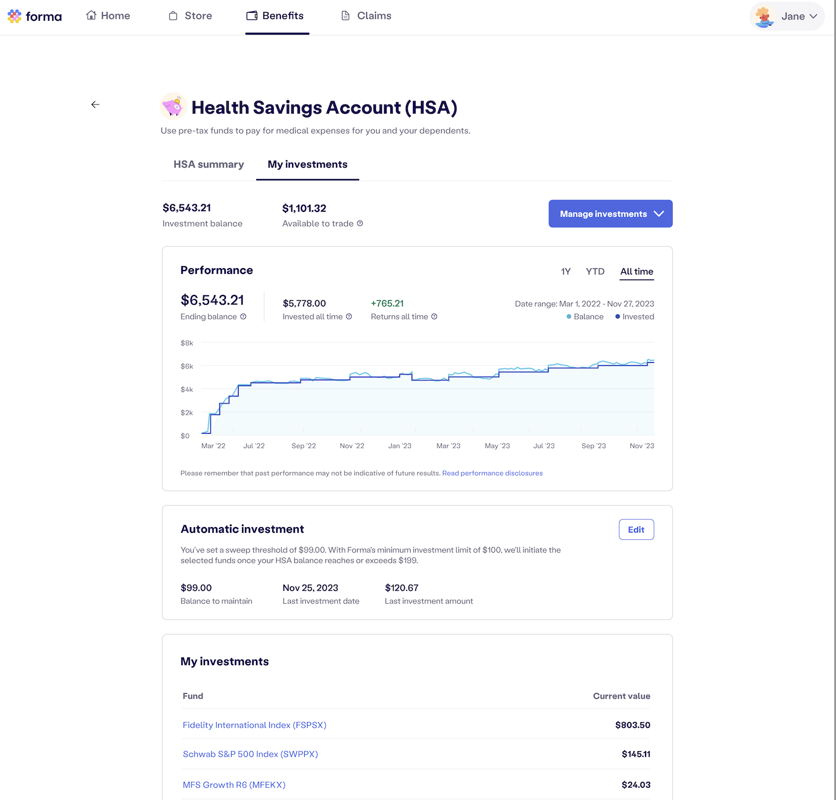Open Schwab S&P 500 Index (SWPPX) fund
Image resolution: width=836 pixels, height=800 pixels.
250,754
